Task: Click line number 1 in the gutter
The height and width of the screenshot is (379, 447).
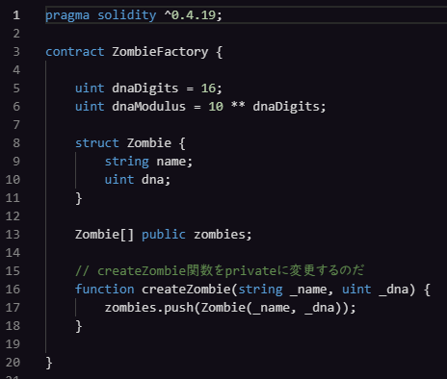Action: pyautogui.click(x=16, y=15)
